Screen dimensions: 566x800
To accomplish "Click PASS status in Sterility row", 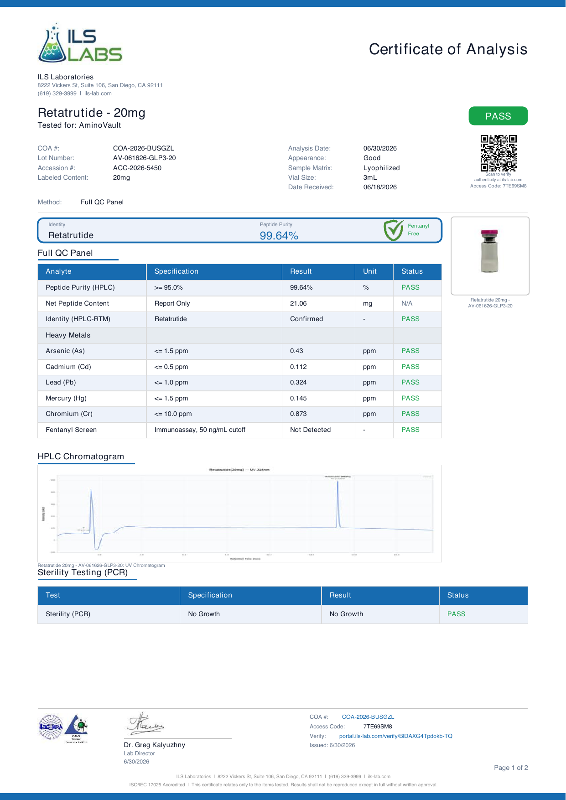I will (456, 614).
